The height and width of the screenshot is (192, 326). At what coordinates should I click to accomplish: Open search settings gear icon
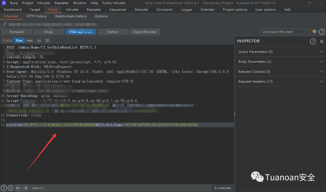11,188
